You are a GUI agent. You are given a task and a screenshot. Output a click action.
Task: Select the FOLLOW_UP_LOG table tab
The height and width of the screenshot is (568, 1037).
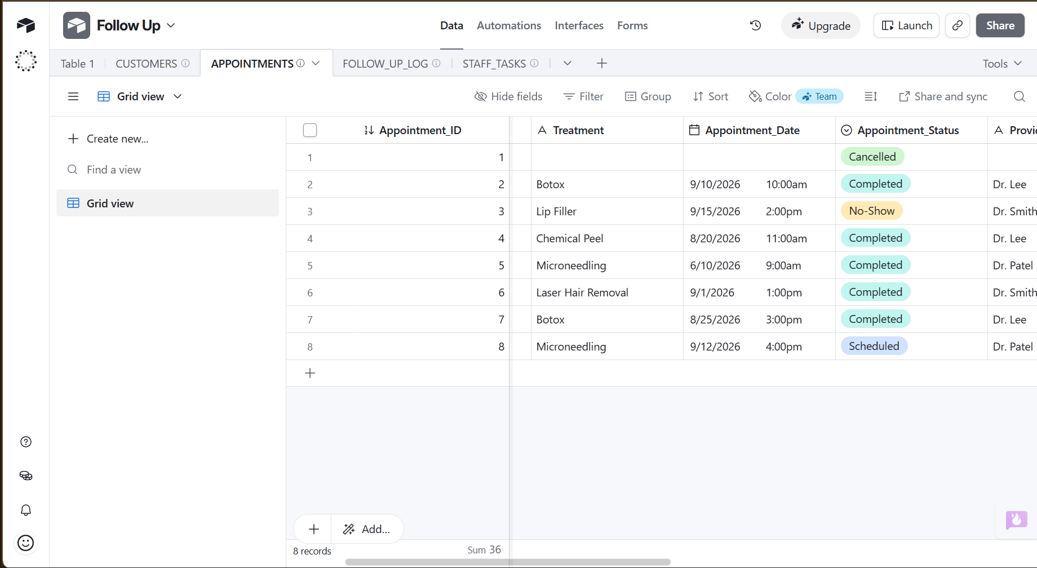click(x=385, y=64)
